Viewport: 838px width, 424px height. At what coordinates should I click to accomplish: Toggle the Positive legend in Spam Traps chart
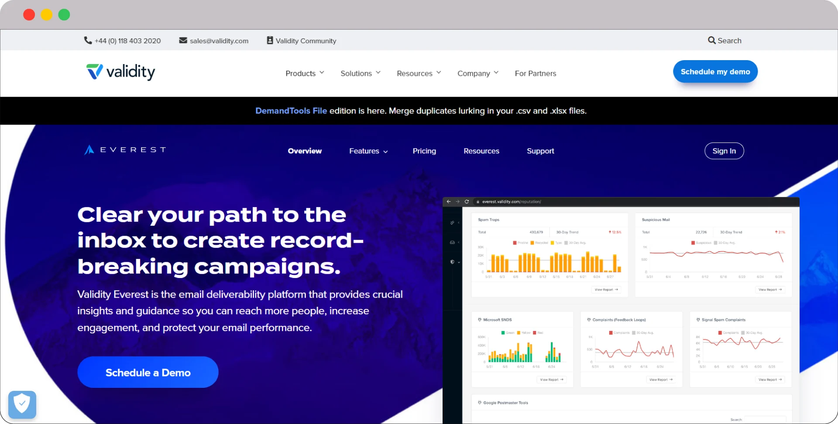pos(515,243)
